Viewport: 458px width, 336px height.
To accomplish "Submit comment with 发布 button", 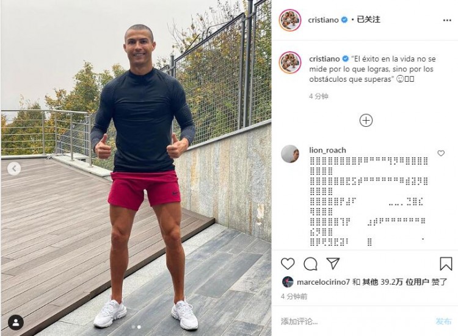I will [443, 321].
